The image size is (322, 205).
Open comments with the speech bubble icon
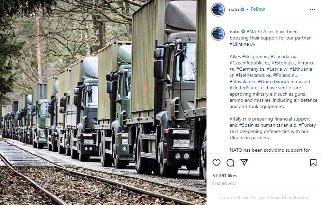(x=230, y=163)
